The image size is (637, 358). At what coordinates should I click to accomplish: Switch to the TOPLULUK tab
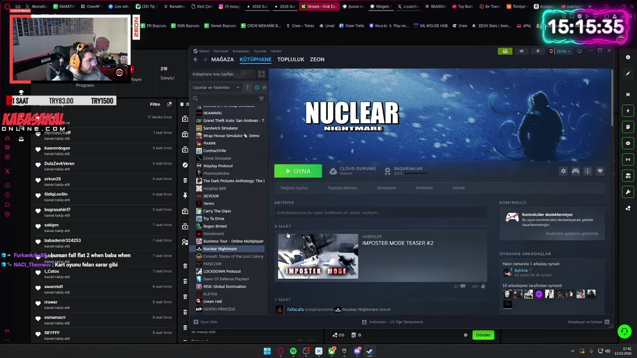coord(291,59)
